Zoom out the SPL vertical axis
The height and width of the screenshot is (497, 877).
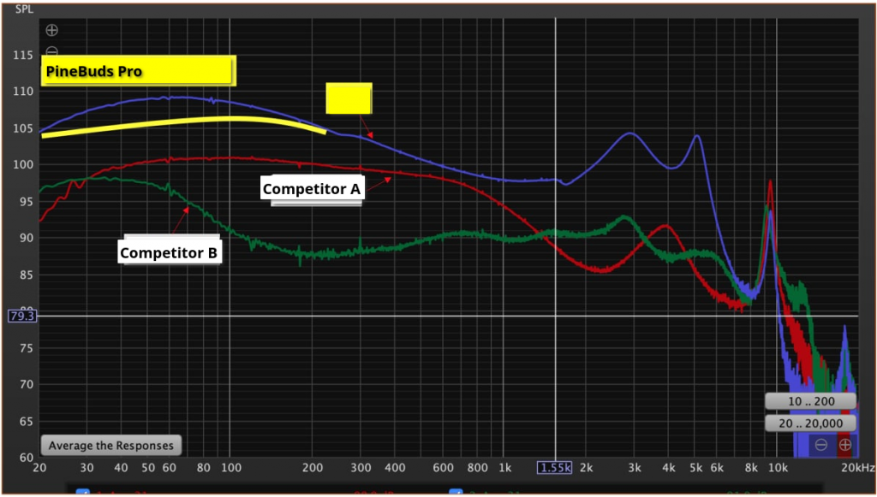click(x=51, y=51)
